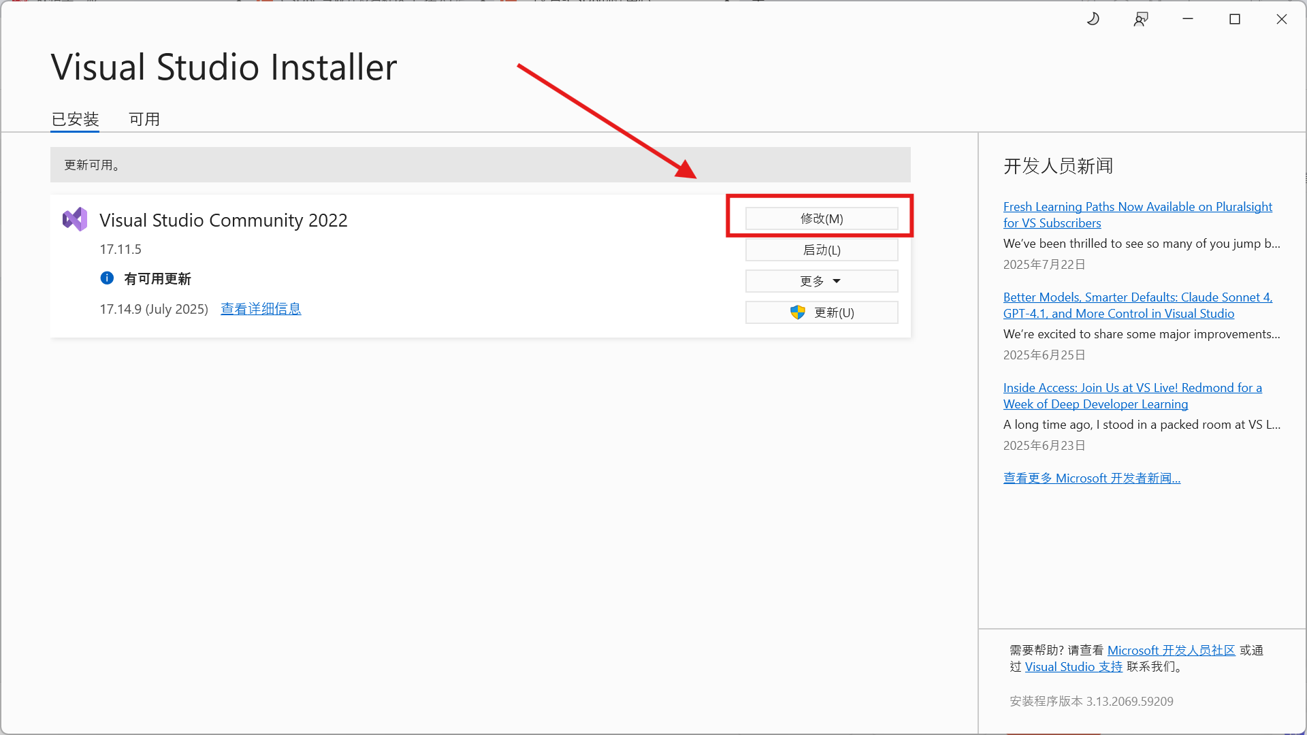This screenshot has width=1307, height=735.
Task: Click the shield icon on the 更新 button
Action: [x=798, y=312]
